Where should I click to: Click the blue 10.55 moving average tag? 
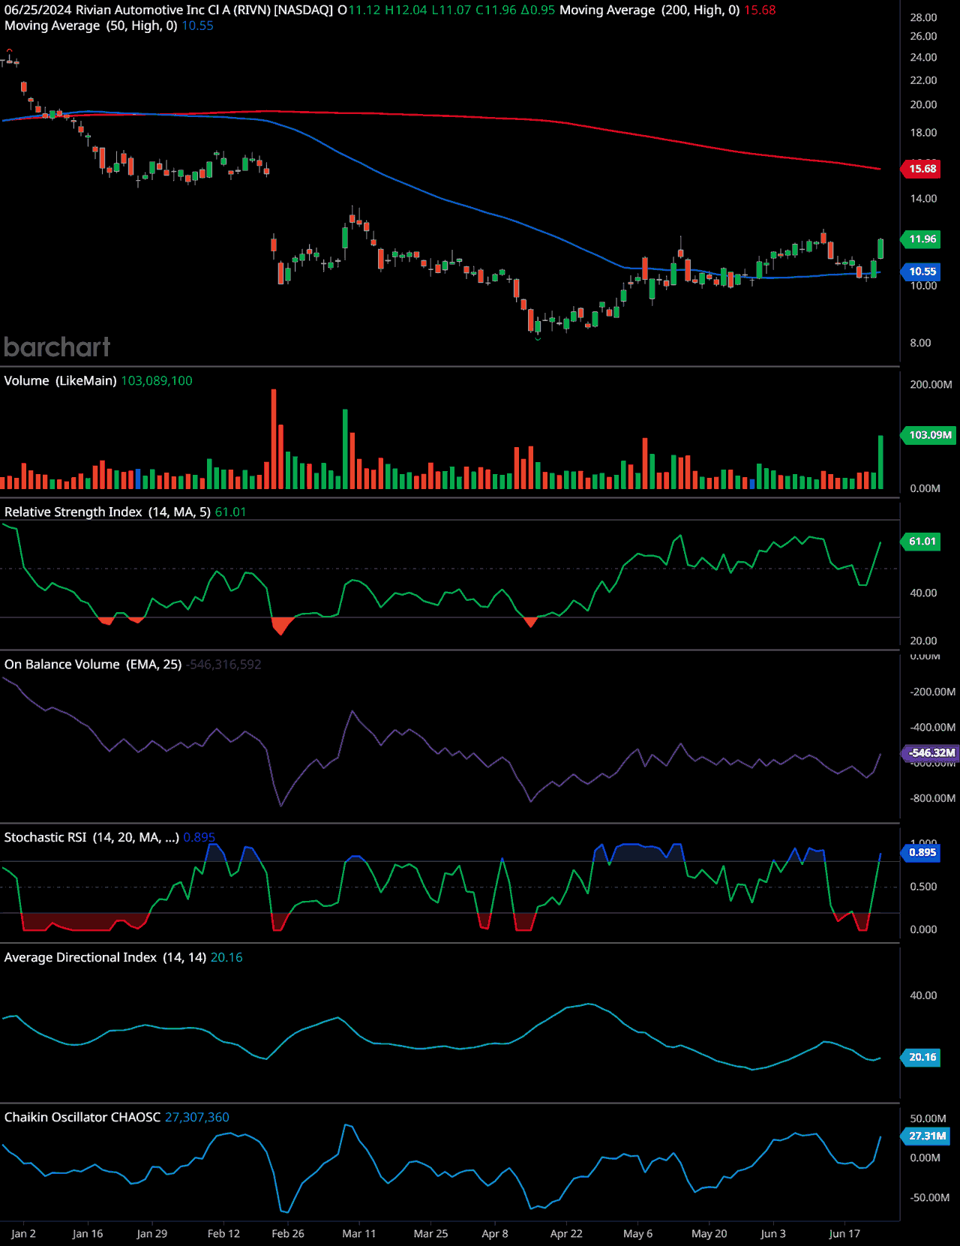[922, 272]
